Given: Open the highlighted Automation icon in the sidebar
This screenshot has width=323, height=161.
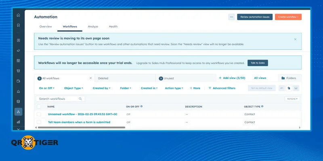Looking at the screenshot, I should [x=18, y=112].
